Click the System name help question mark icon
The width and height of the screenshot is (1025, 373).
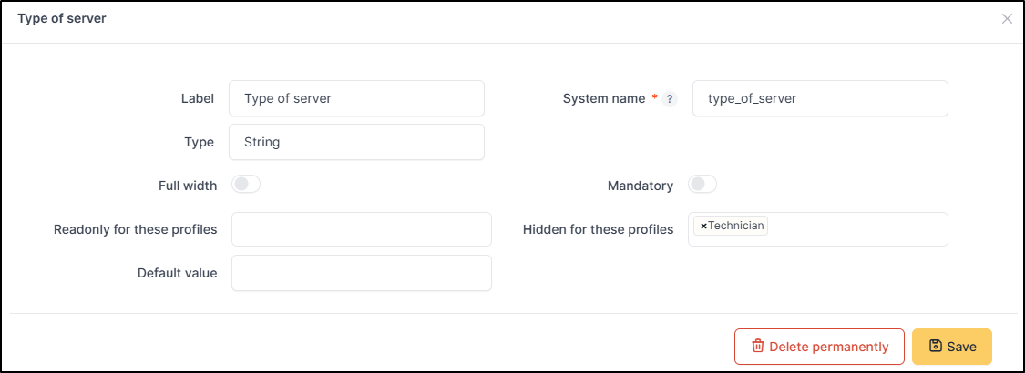click(670, 99)
